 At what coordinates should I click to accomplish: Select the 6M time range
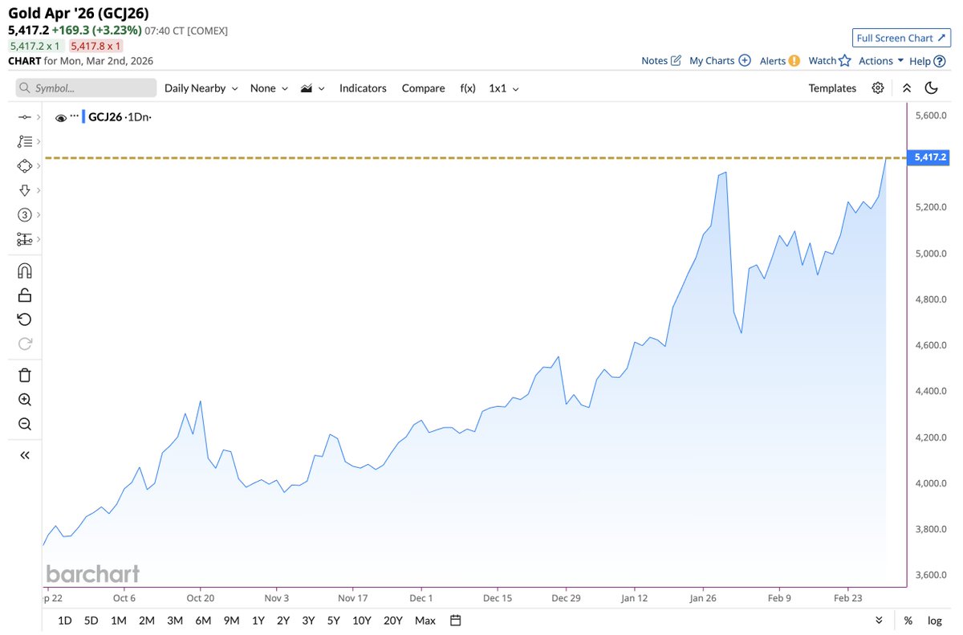point(203,621)
